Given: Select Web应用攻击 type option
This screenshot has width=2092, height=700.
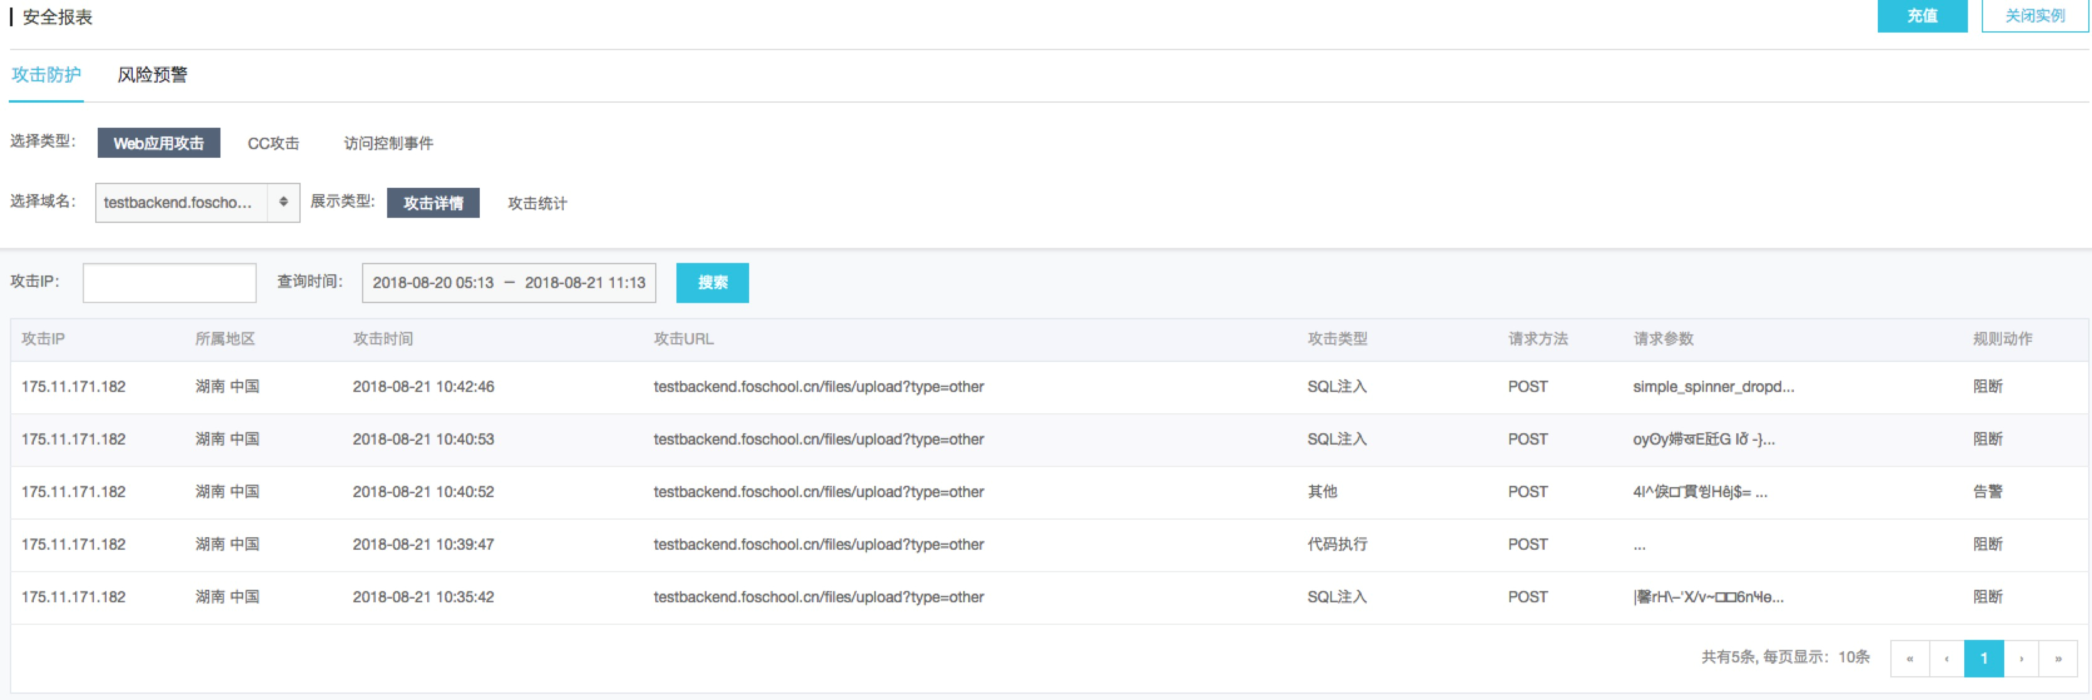Looking at the screenshot, I should point(158,143).
